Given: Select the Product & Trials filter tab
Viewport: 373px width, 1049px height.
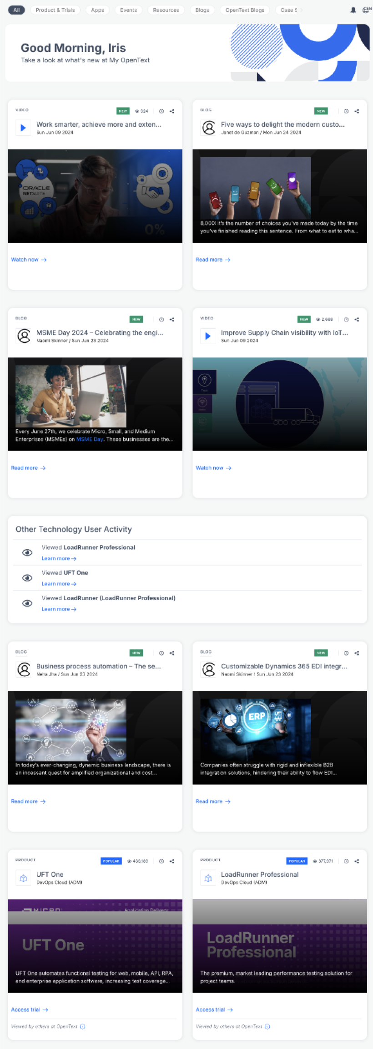Looking at the screenshot, I should (55, 10).
